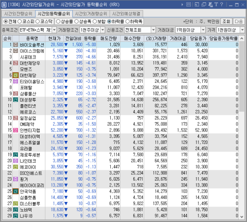The image size is (247, 222).
Task: Select the 하락률 radio button
Action: [x=109, y=21]
